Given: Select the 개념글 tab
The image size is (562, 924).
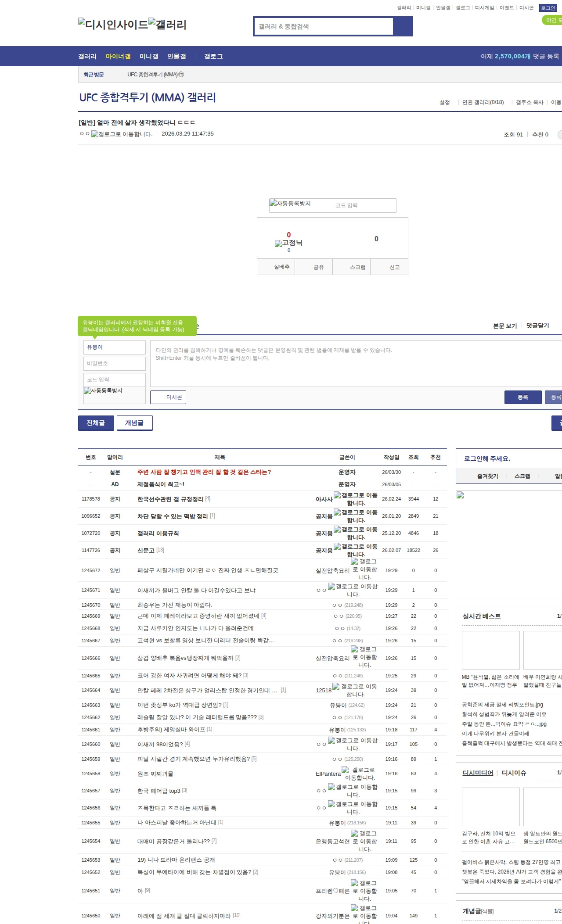Looking at the screenshot, I should 134,423.
